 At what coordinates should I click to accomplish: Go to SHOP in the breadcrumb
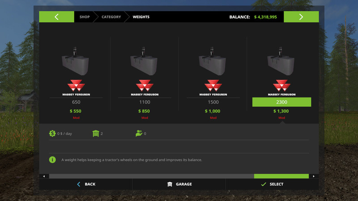(85, 17)
